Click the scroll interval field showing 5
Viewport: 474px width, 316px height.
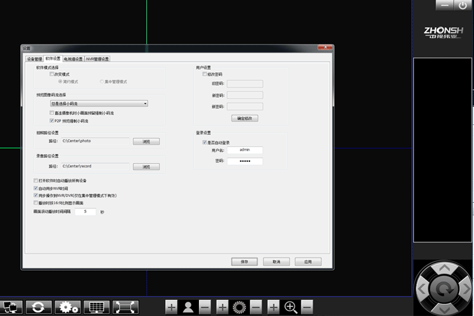[85, 212]
